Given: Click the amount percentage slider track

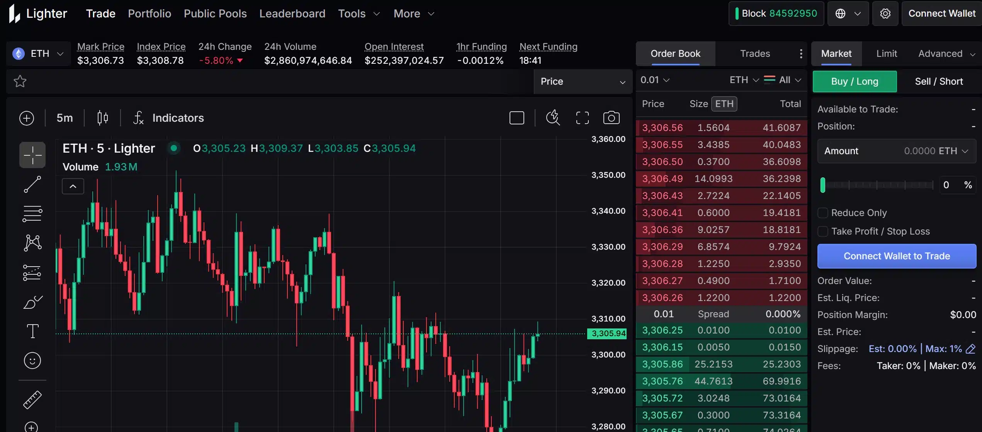Looking at the screenshot, I should point(877,185).
